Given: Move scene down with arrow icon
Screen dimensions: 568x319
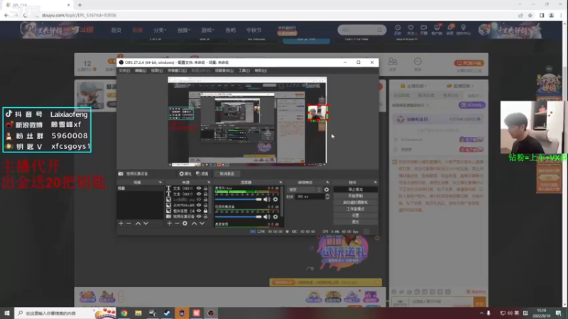Looking at the screenshot, I should tap(146, 223).
